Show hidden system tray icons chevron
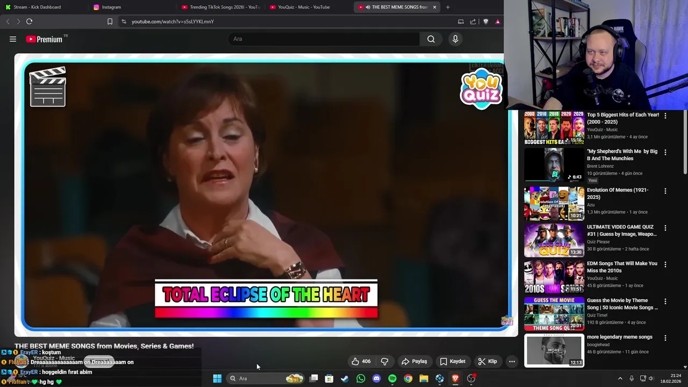 620,378
